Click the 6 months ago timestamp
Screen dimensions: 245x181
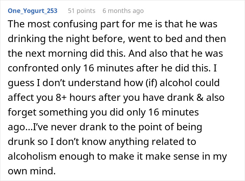pos(123,11)
